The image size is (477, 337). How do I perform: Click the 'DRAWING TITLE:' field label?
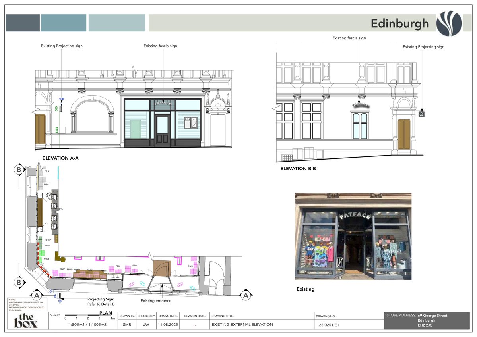(x=223, y=316)
